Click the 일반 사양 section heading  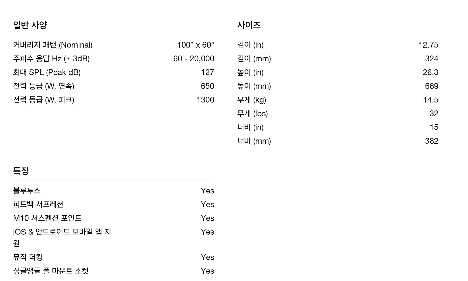30,25
